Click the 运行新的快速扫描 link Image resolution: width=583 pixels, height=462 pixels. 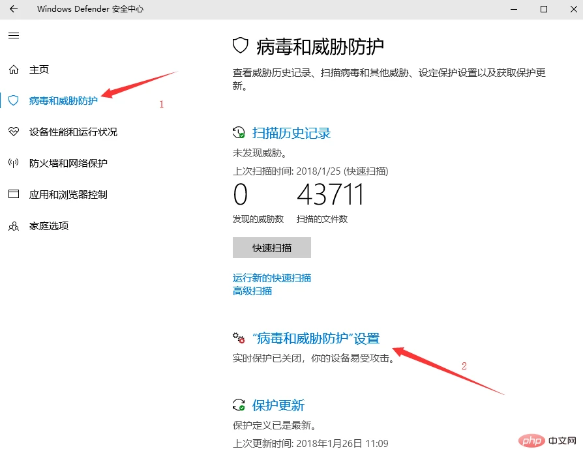[272, 278]
